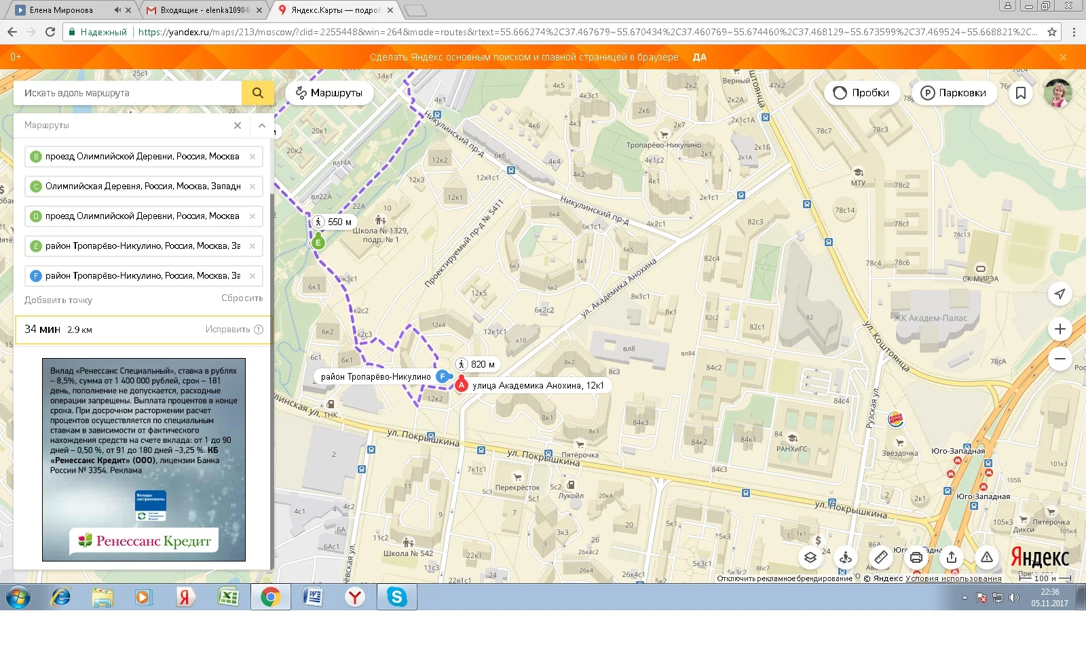This screenshot has height=651, width=1086.
Task: Bookmark this page with the star
Action: coord(1052,32)
